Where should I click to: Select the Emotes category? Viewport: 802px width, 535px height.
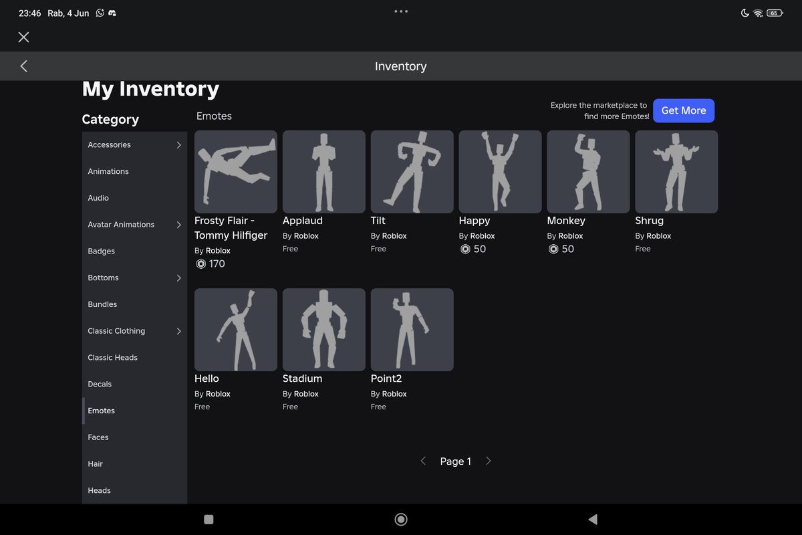click(134, 411)
